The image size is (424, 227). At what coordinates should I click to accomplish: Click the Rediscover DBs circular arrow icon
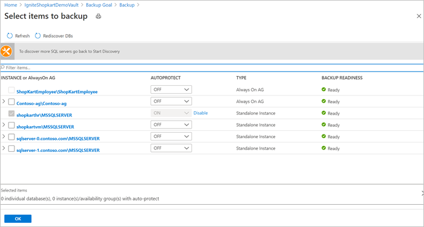(x=37, y=36)
